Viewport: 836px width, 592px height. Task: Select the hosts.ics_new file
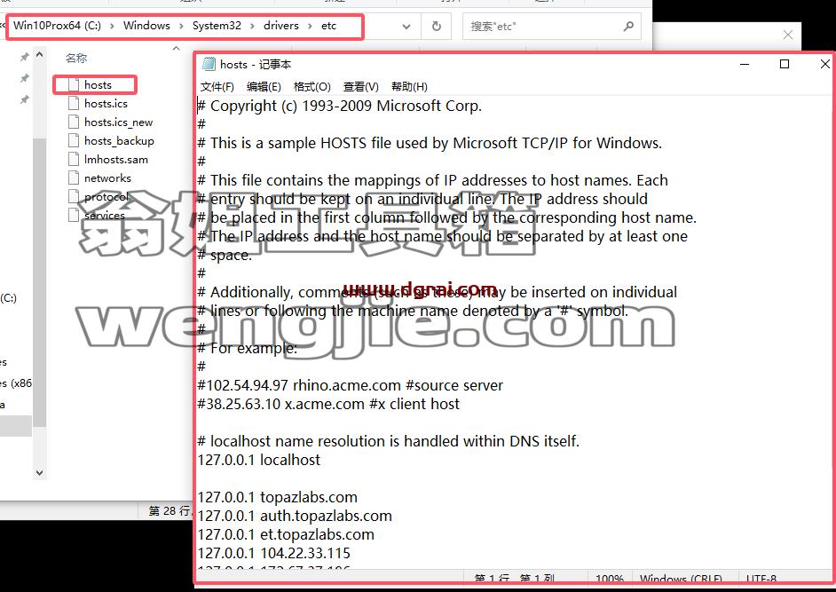point(118,122)
